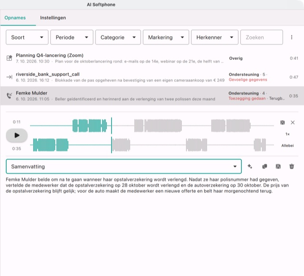This screenshot has height=276, width=304.
Task: Click the Allebei channel selector
Action: coord(287,145)
